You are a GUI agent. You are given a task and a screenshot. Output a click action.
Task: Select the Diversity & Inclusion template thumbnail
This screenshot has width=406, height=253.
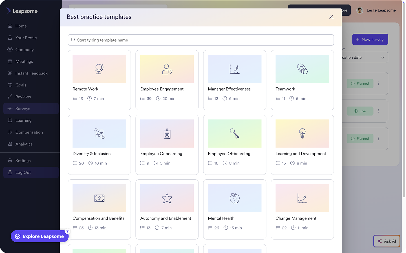point(99,134)
